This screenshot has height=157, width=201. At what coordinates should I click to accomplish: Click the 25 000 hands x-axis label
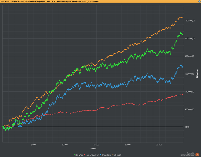(x=159, y=145)
